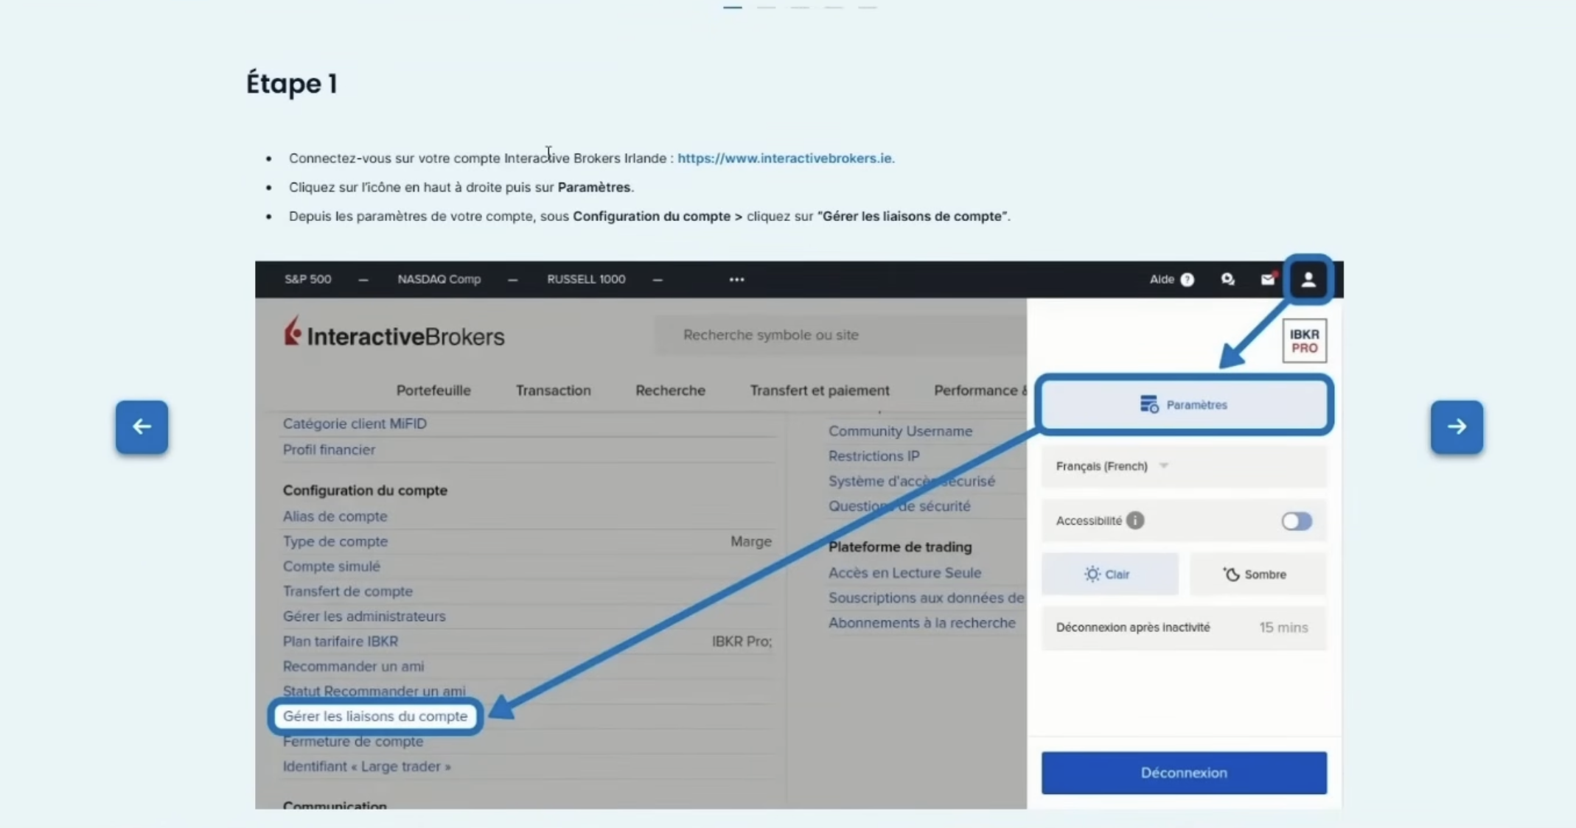
Task: Click the Marge account type value
Action: point(751,541)
